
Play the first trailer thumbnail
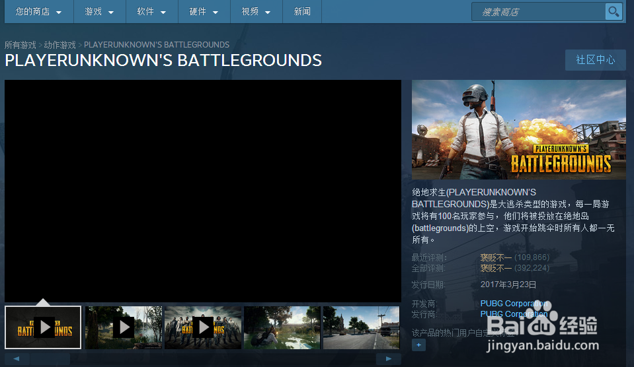click(43, 327)
